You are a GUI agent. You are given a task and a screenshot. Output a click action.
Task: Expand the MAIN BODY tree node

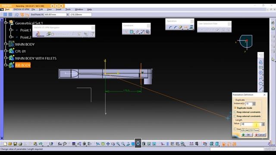(6, 44)
